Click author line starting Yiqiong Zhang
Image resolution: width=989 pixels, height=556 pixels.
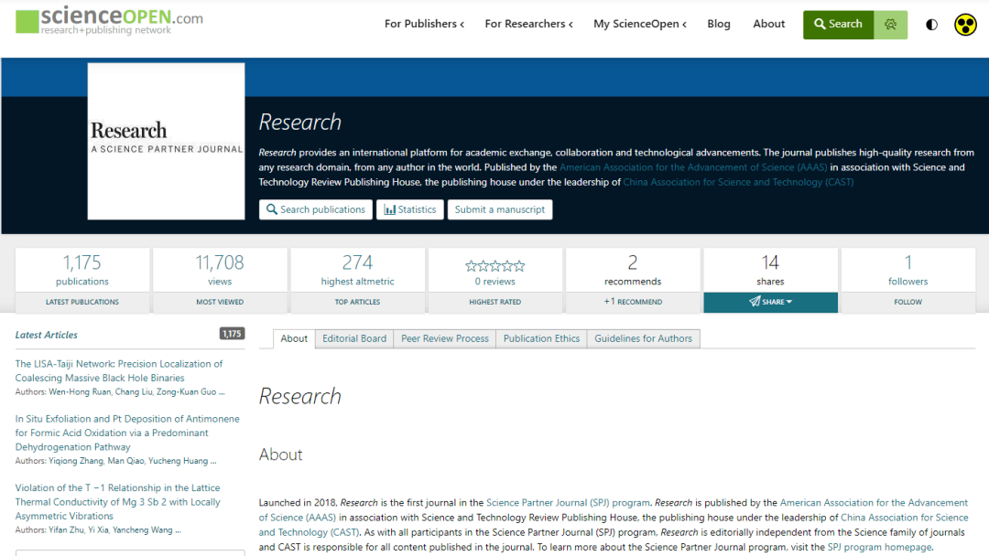(116, 461)
